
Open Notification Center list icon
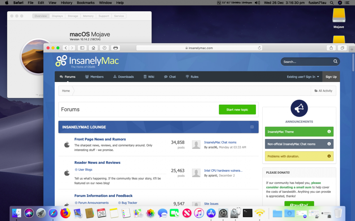pos(347,3)
